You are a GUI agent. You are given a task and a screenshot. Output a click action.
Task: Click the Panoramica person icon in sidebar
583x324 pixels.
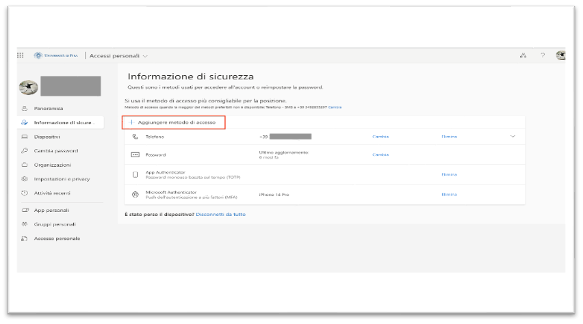25,108
